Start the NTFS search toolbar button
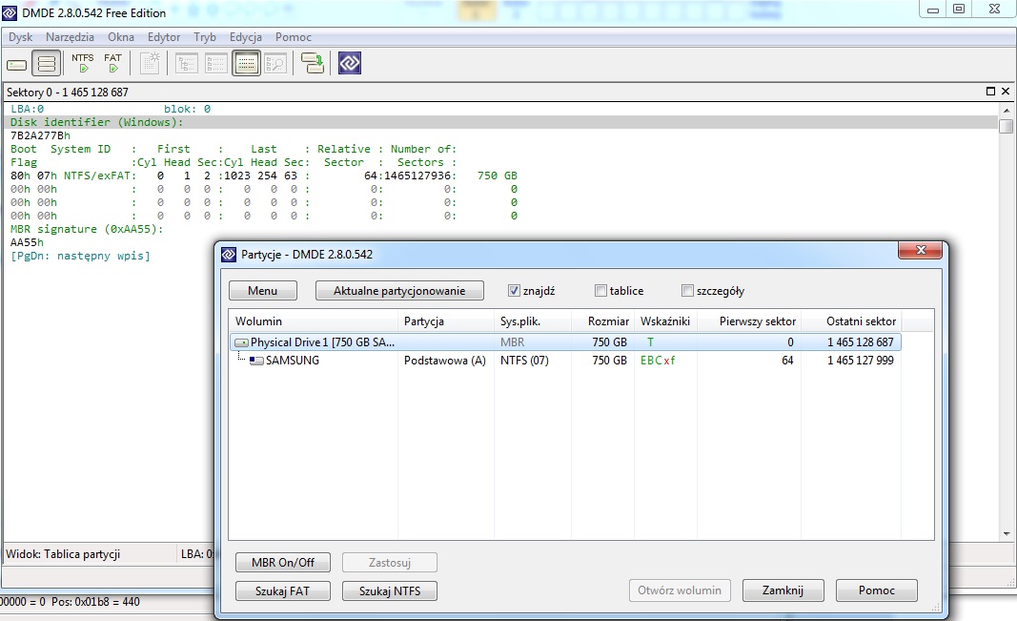1017x621 pixels. [82, 63]
